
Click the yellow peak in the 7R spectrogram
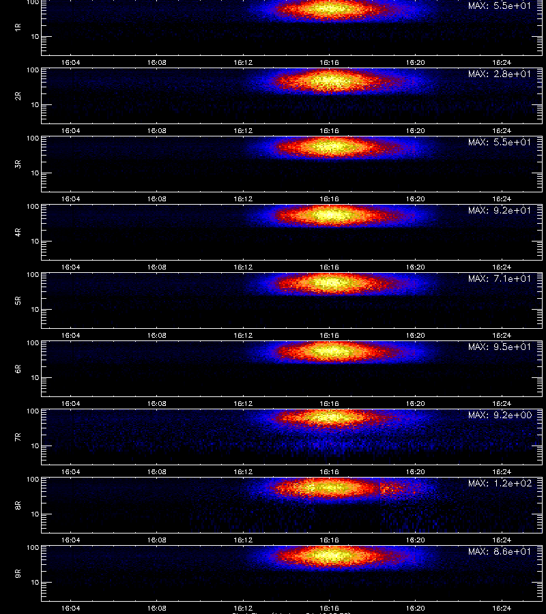[332, 418]
